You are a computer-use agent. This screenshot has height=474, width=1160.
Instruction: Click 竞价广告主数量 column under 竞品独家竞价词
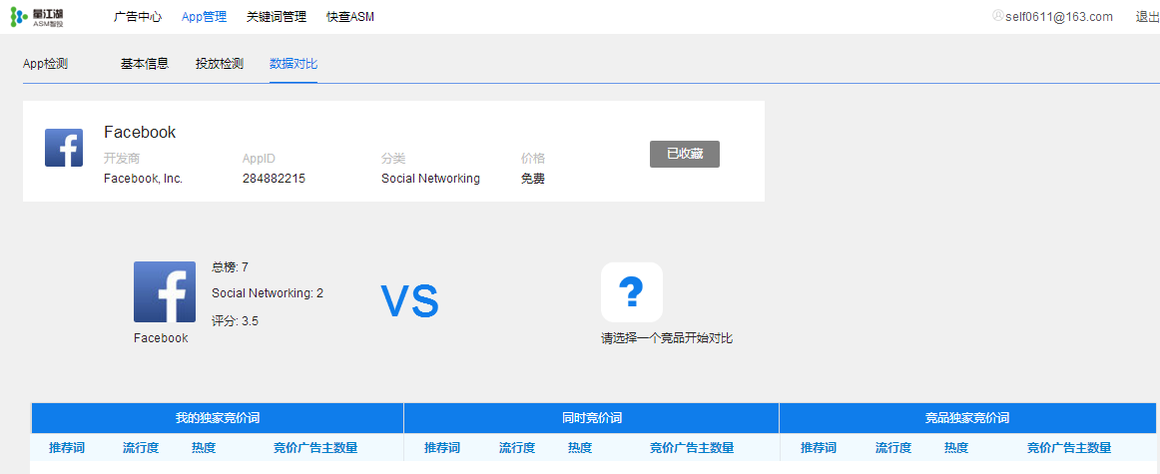[1069, 447]
